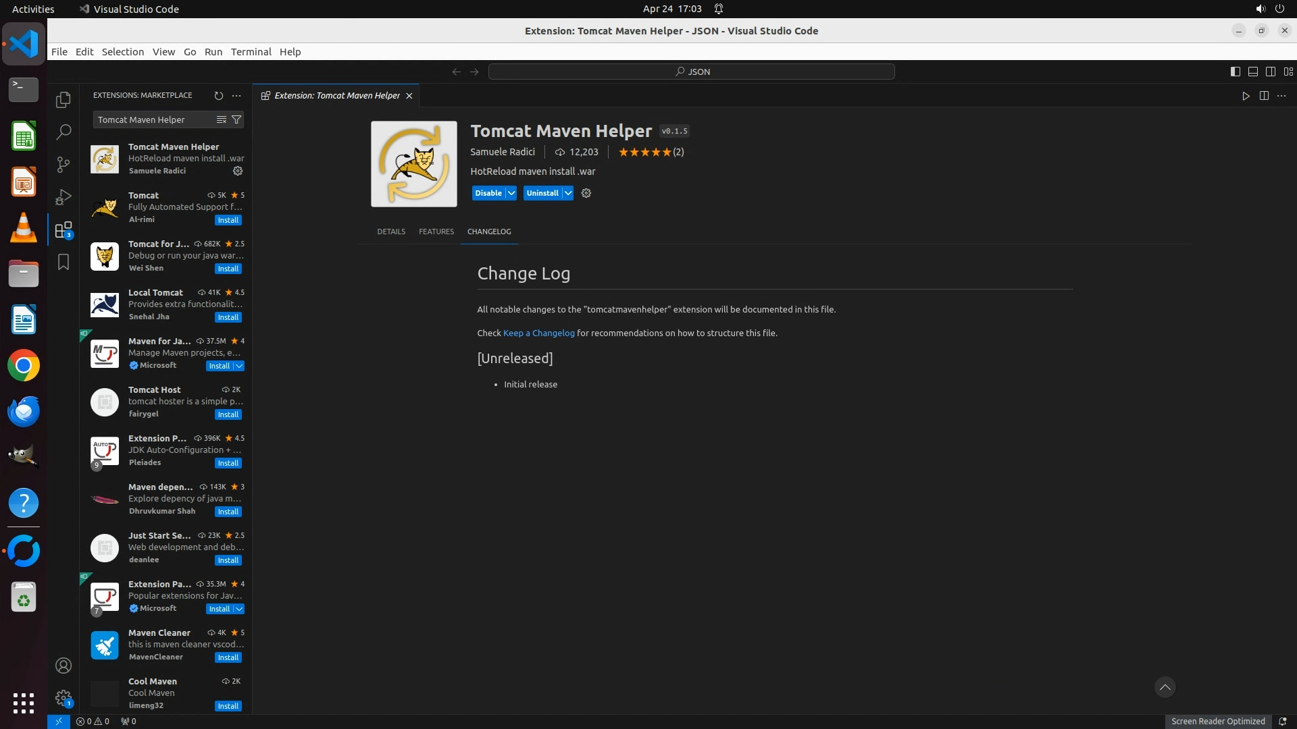
Task: Open the Terminal menu
Action: 251,52
